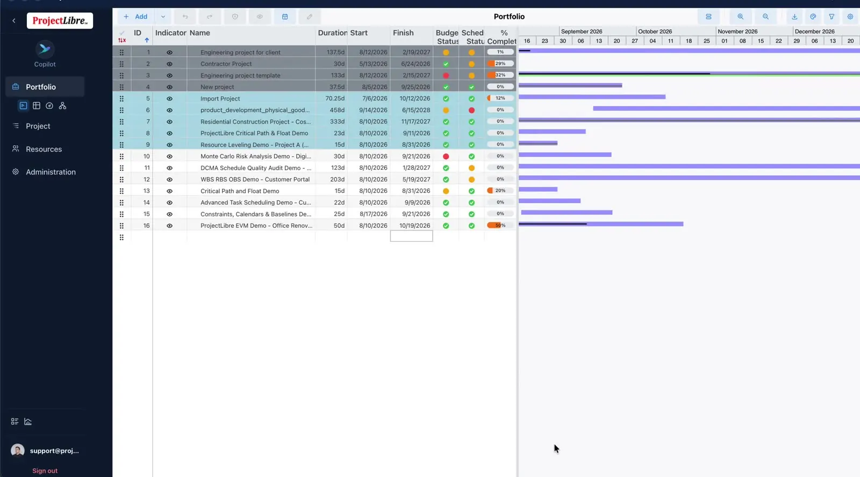The image size is (860, 477).
Task: Toggle visibility eye for Engineering project for client
Action: click(x=169, y=53)
